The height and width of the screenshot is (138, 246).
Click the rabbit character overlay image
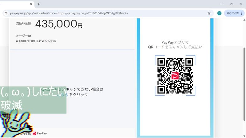pyautogui.click(x=16, y=124)
